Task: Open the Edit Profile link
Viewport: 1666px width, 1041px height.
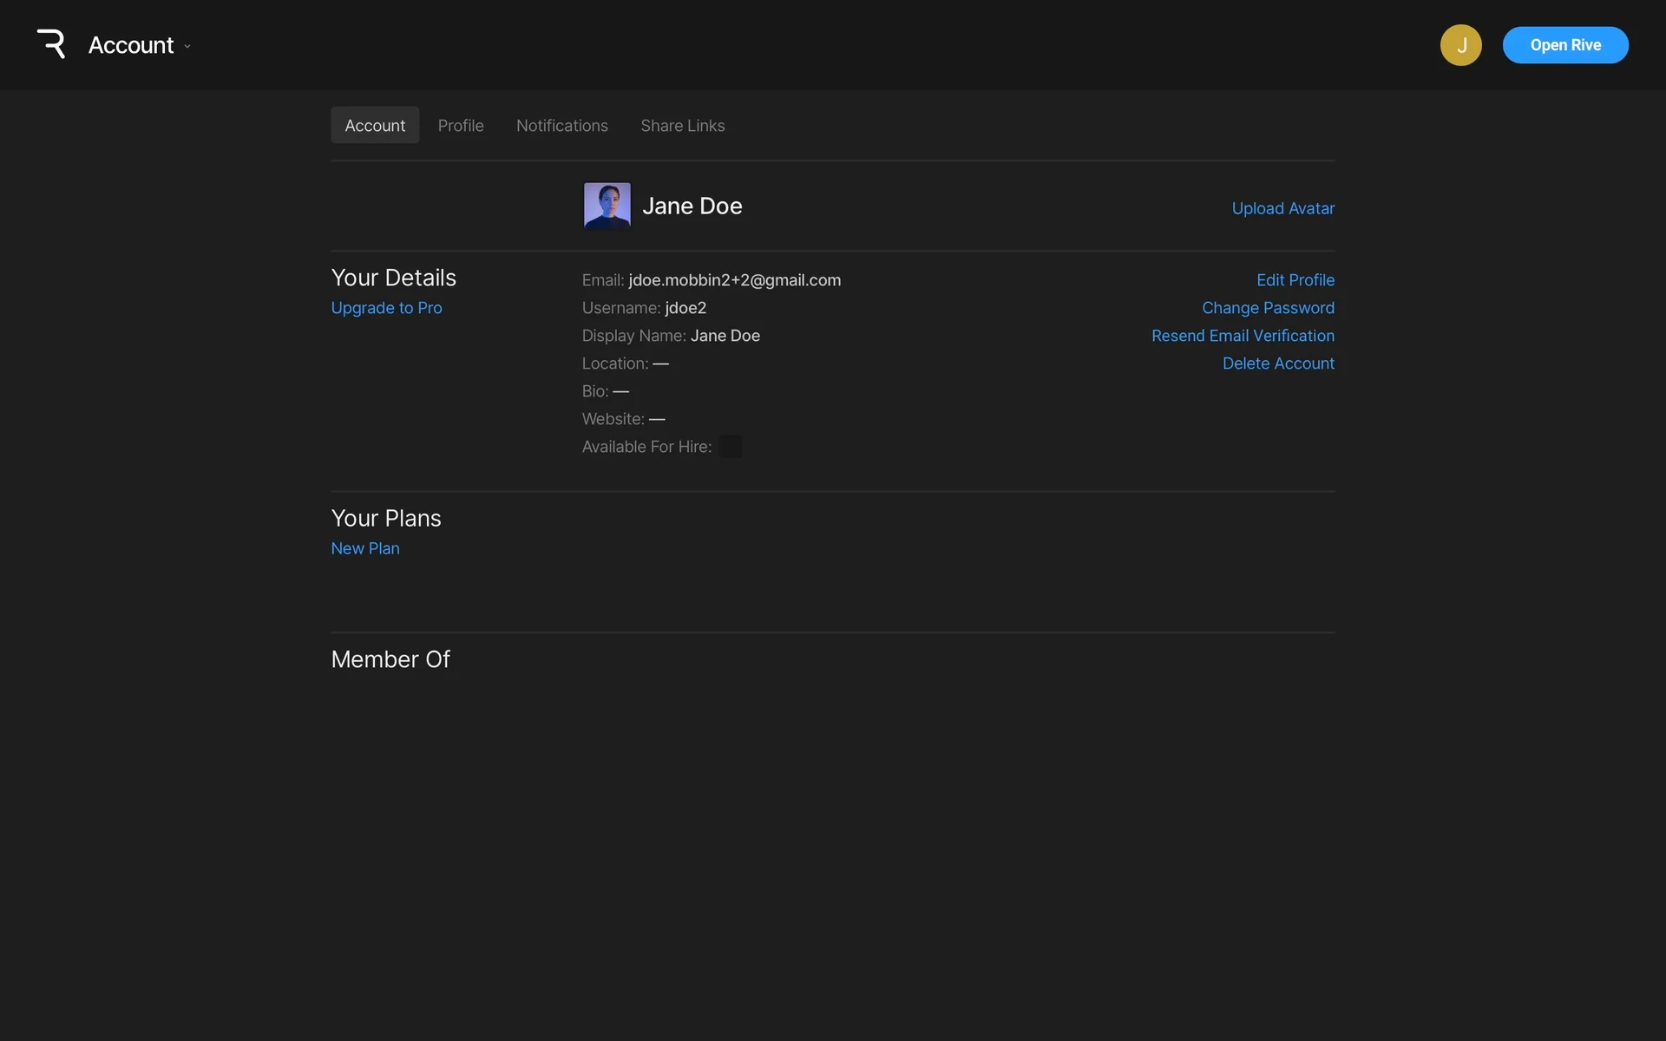Action: (x=1295, y=280)
